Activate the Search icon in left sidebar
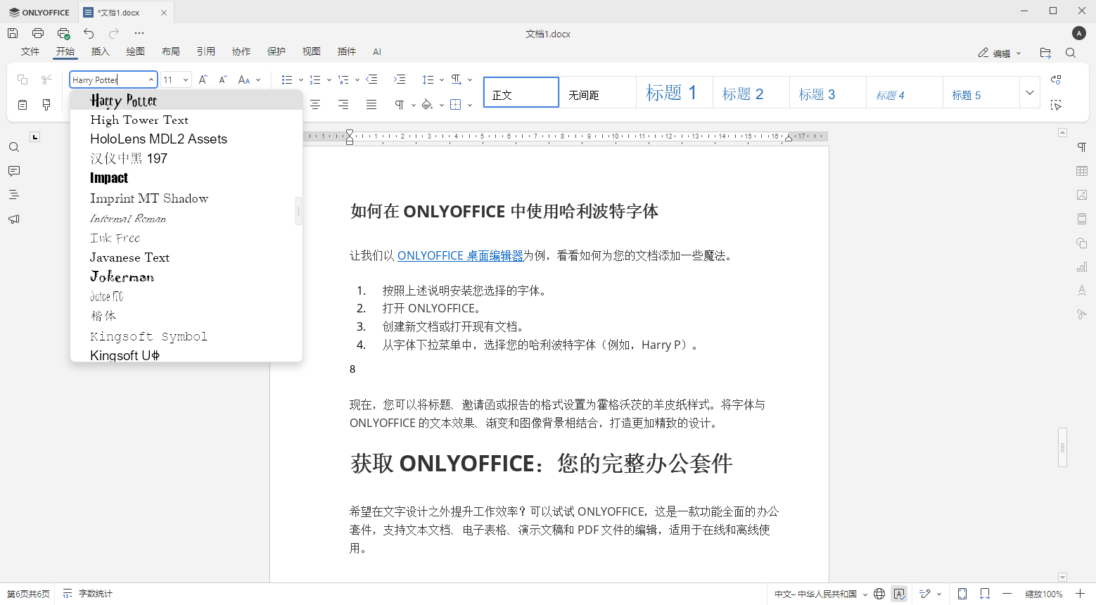The image size is (1096, 605). tap(13, 147)
